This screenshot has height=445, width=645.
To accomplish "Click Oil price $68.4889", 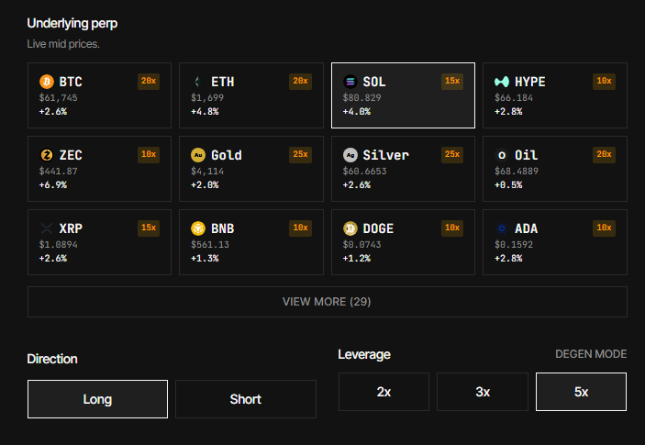I will 517,172.
